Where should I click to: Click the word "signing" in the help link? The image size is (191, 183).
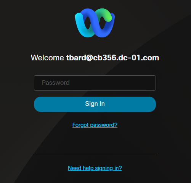tap(104, 168)
